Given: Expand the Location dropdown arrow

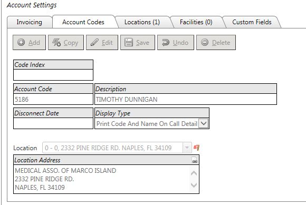Looking at the screenshot, I should 187,148.
